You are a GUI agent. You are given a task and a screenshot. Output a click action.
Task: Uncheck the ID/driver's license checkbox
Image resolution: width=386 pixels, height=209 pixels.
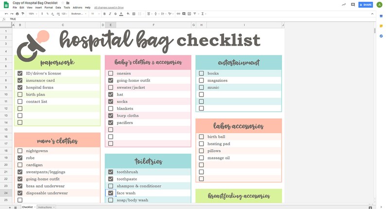tap(20, 73)
